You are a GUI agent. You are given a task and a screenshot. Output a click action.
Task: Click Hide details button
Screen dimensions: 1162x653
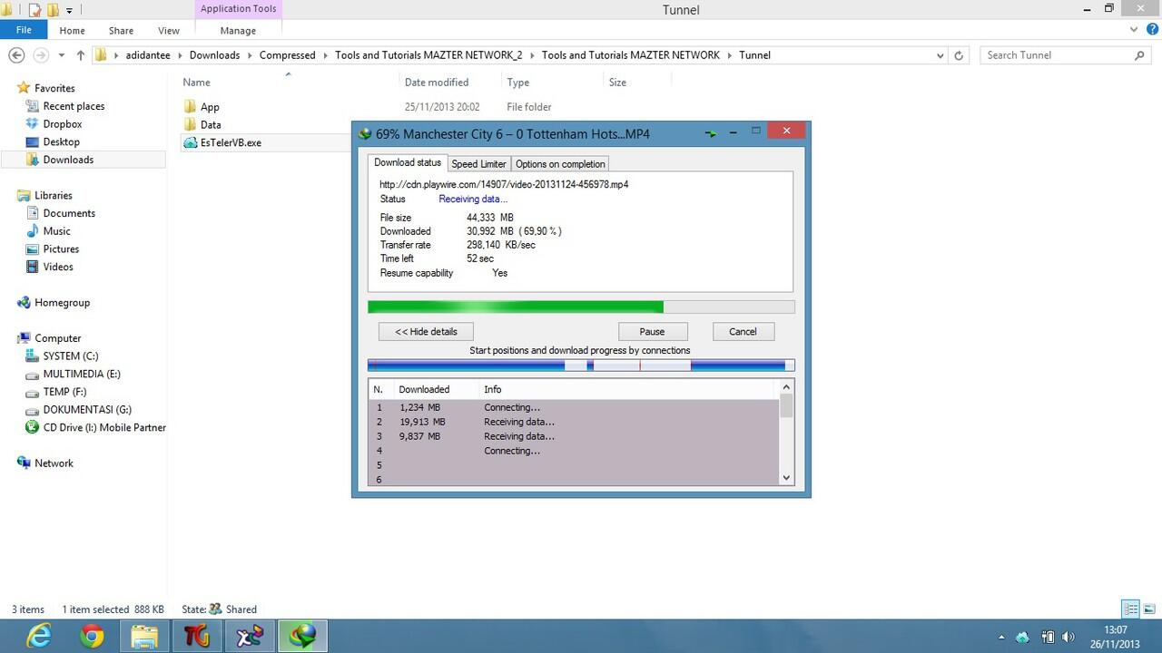(x=426, y=331)
